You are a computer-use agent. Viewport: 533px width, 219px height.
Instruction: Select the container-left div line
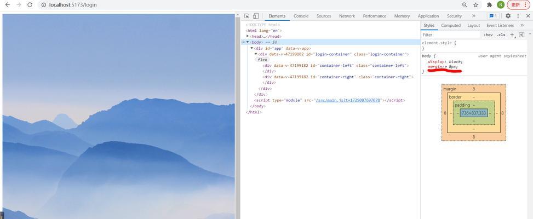pos(336,66)
